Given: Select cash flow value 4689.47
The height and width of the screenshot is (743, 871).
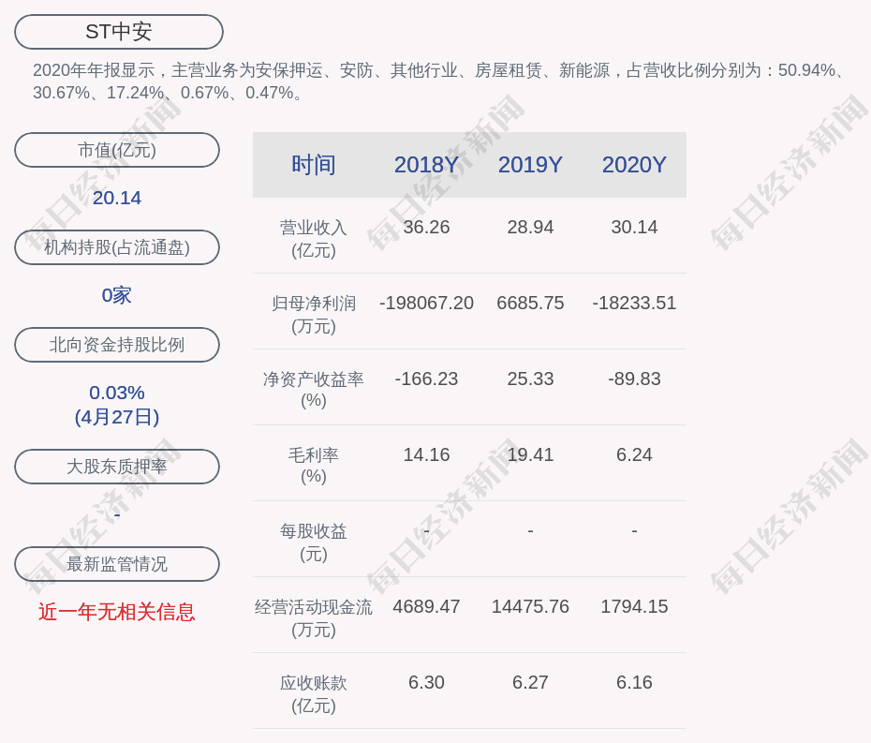Looking at the screenshot, I should tap(427, 606).
